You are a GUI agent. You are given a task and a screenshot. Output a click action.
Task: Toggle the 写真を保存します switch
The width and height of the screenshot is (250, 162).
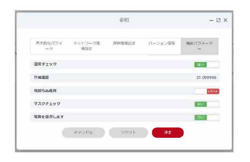(x=207, y=117)
